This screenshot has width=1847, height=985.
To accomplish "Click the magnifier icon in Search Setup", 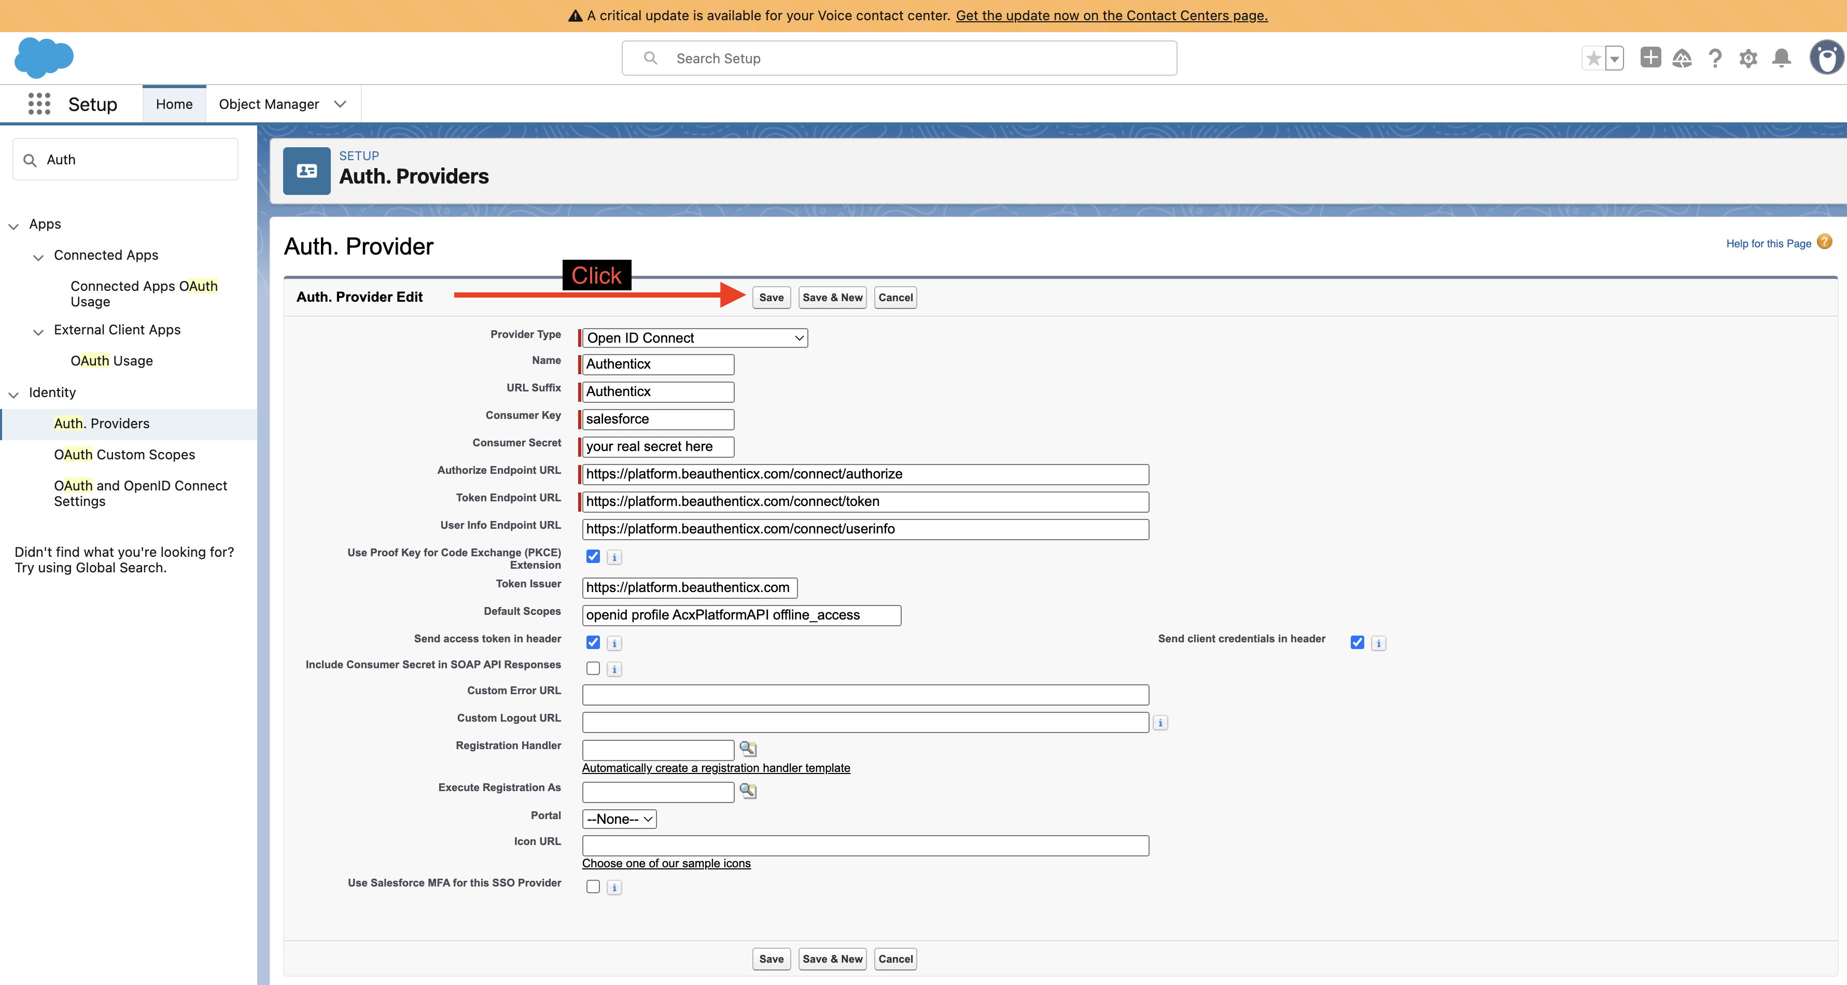I will pos(650,58).
